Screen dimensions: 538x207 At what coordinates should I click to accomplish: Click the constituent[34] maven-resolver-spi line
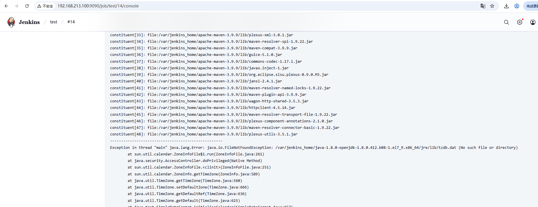click(211, 41)
